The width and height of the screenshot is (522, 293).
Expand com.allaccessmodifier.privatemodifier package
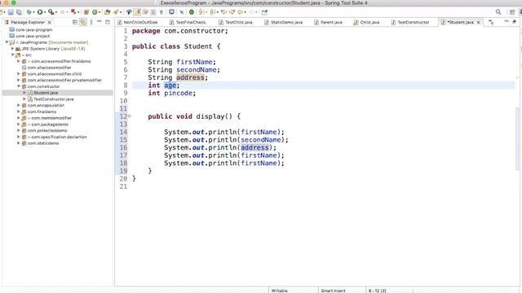click(19, 80)
